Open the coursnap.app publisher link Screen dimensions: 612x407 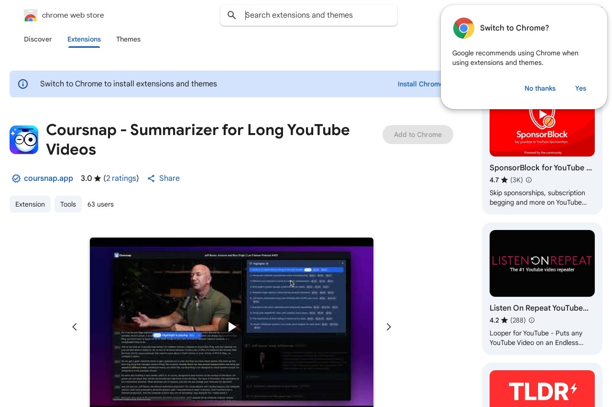pyautogui.click(x=48, y=178)
